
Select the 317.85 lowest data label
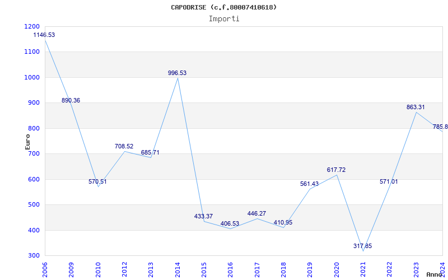click(x=362, y=246)
